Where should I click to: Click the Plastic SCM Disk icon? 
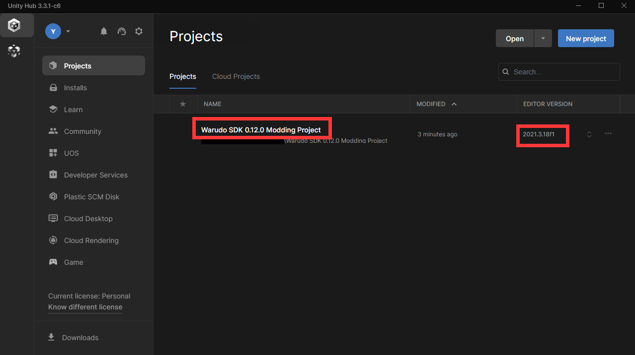[x=53, y=197]
